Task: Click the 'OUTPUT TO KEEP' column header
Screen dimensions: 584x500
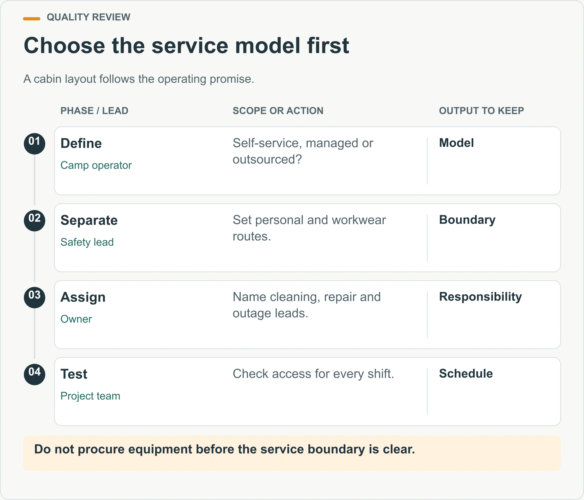Action: pos(482,111)
